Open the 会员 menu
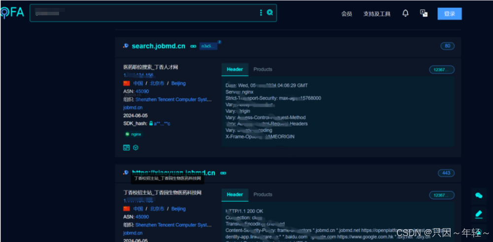493x242 pixels. pyautogui.click(x=347, y=14)
